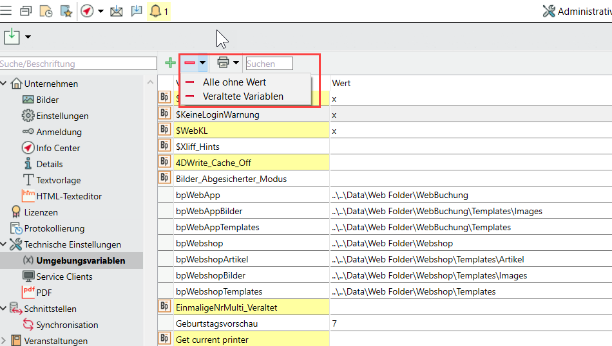Expand the Veranstaltungen tree node
The height and width of the screenshot is (346, 612).
coord(4,341)
